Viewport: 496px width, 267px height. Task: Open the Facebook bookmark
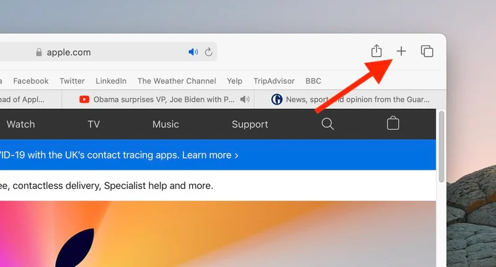[x=30, y=81]
